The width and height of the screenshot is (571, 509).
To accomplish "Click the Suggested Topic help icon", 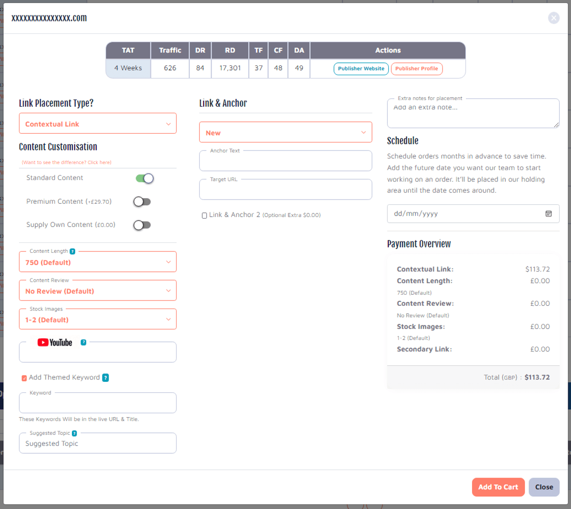I will tap(74, 433).
